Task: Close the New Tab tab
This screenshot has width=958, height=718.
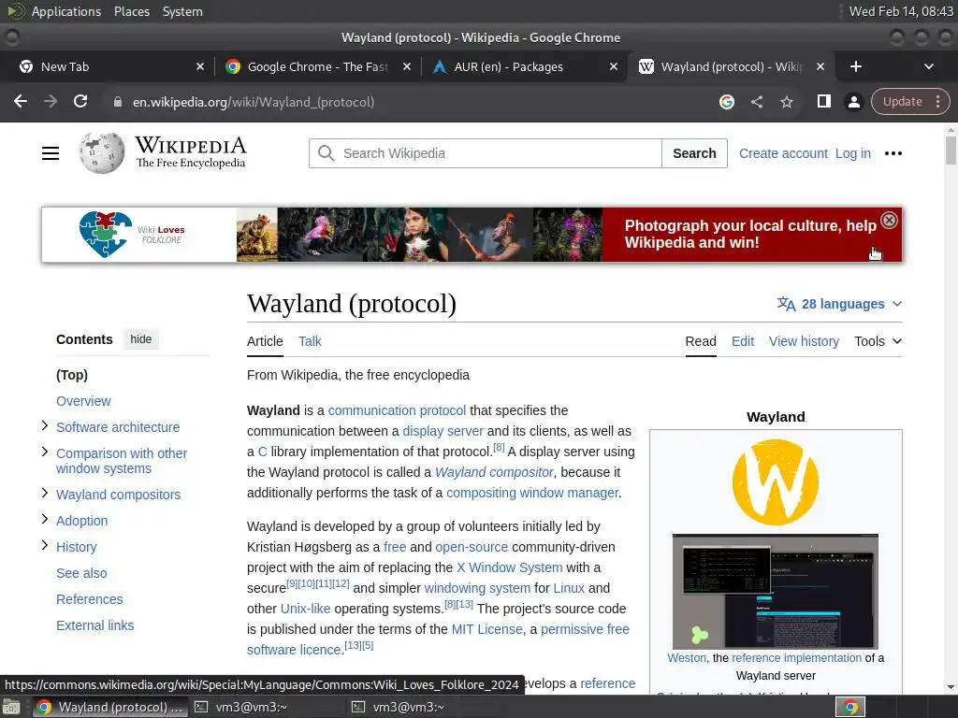Action: (x=200, y=66)
